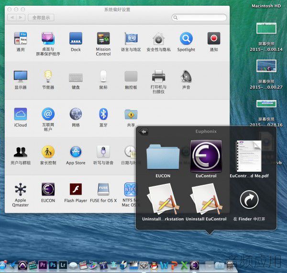Go forward in System Preferences history

(x=21, y=18)
